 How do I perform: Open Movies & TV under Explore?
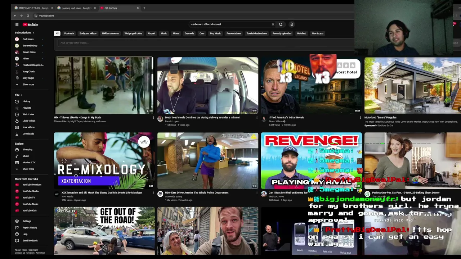tap(29, 163)
